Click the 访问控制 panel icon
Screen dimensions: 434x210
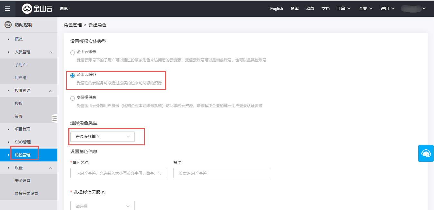pyautogui.click(x=8, y=24)
